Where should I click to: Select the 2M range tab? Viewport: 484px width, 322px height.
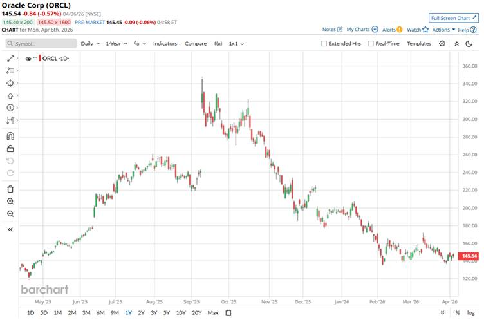pos(72,313)
